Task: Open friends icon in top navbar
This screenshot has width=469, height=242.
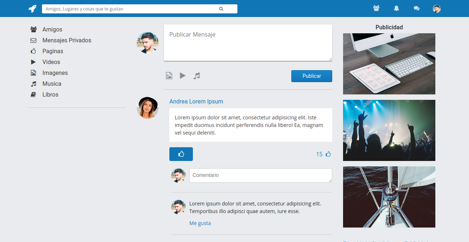Action: pyautogui.click(x=376, y=8)
